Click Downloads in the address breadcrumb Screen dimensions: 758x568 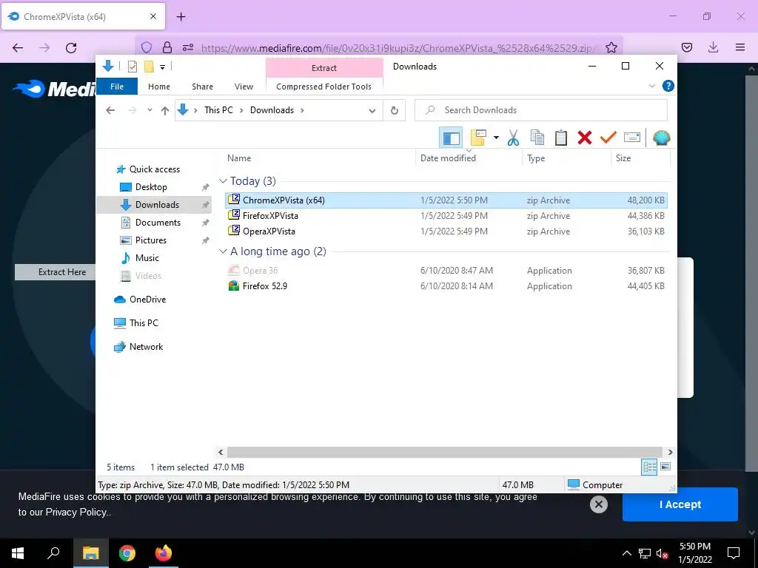click(x=272, y=110)
